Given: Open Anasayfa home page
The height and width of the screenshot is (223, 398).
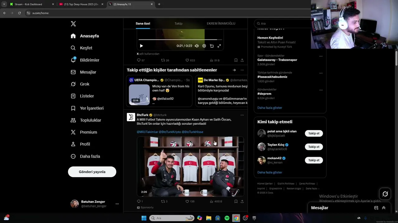Looking at the screenshot, I should 85,36.
